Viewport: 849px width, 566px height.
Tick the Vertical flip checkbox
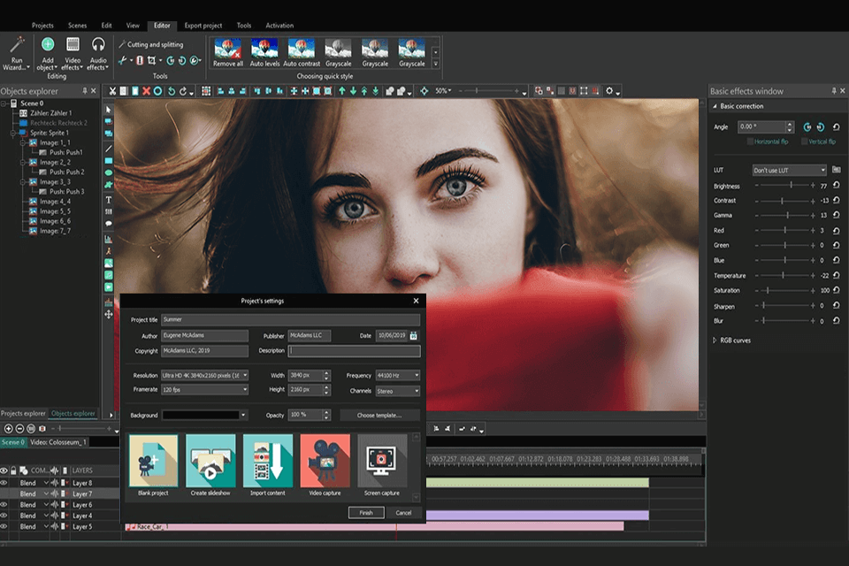click(x=805, y=141)
